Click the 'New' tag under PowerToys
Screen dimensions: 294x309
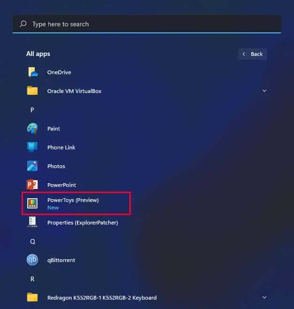(x=53, y=208)
